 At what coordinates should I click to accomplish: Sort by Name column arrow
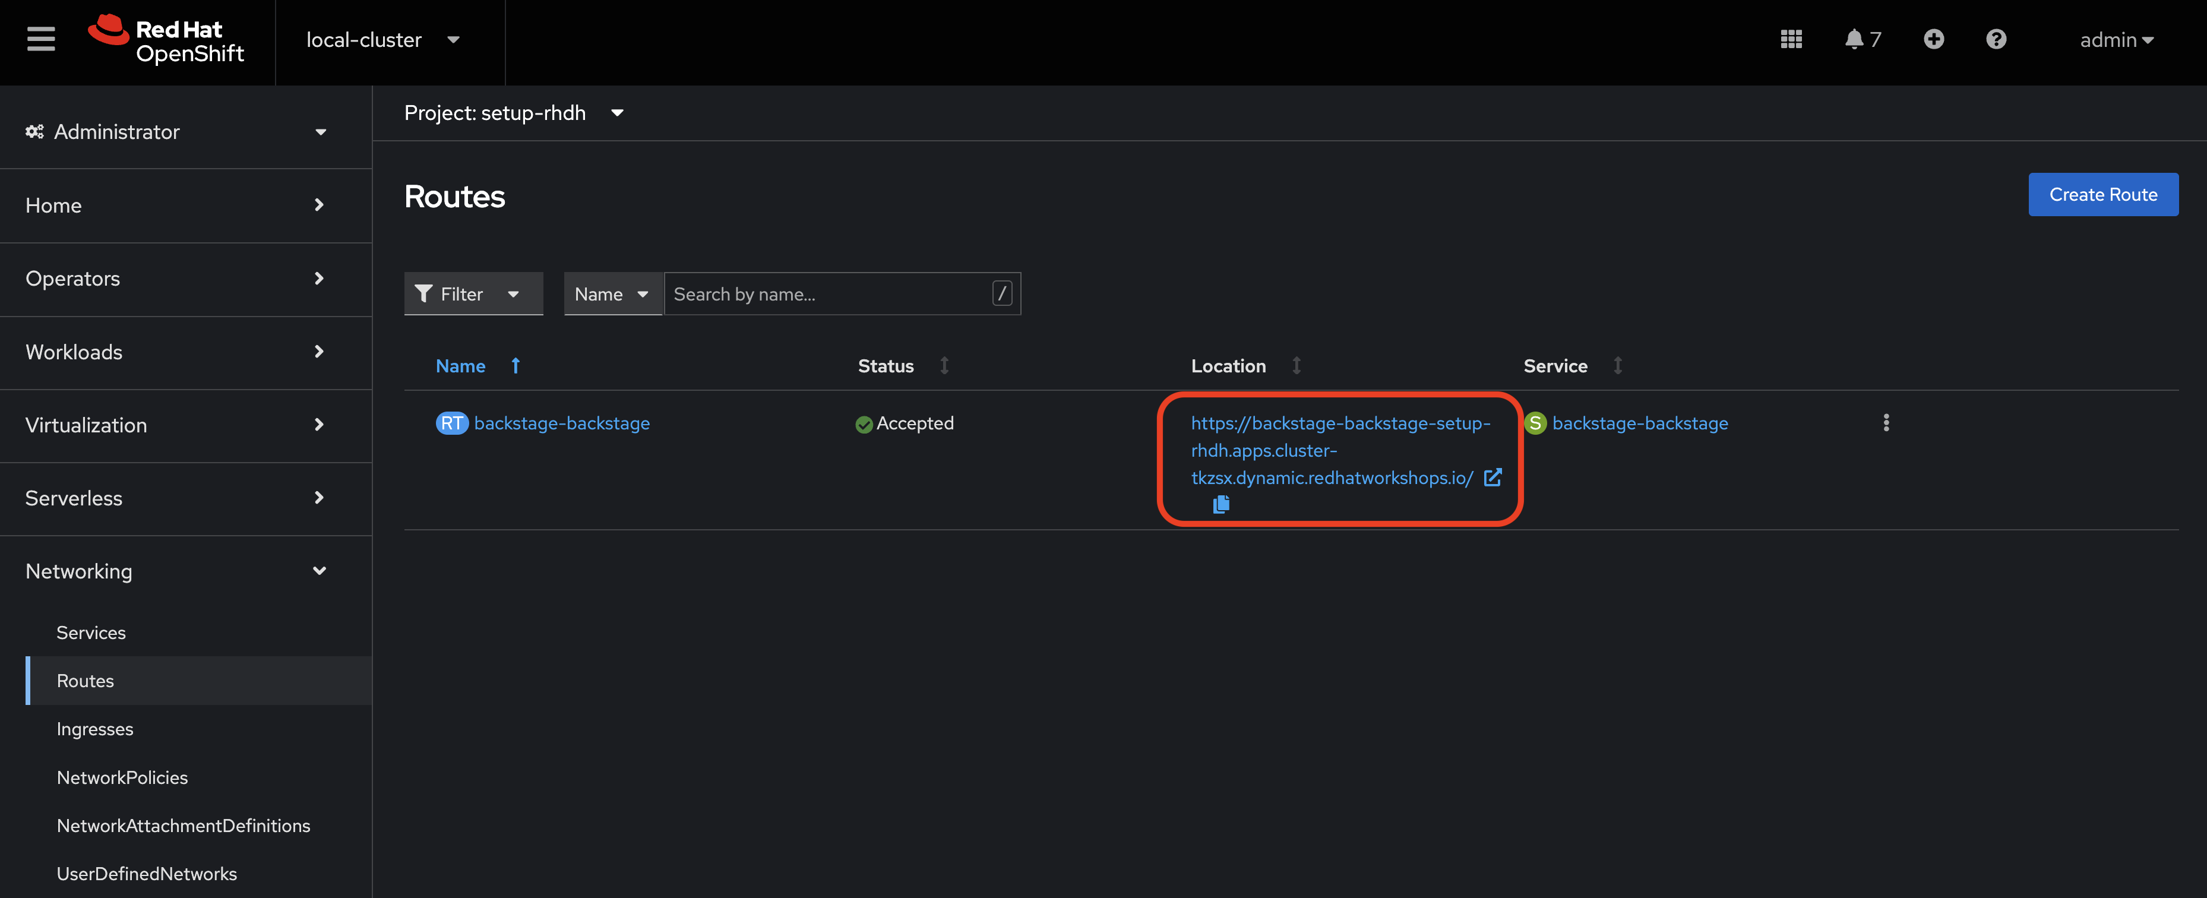[516, 366]
